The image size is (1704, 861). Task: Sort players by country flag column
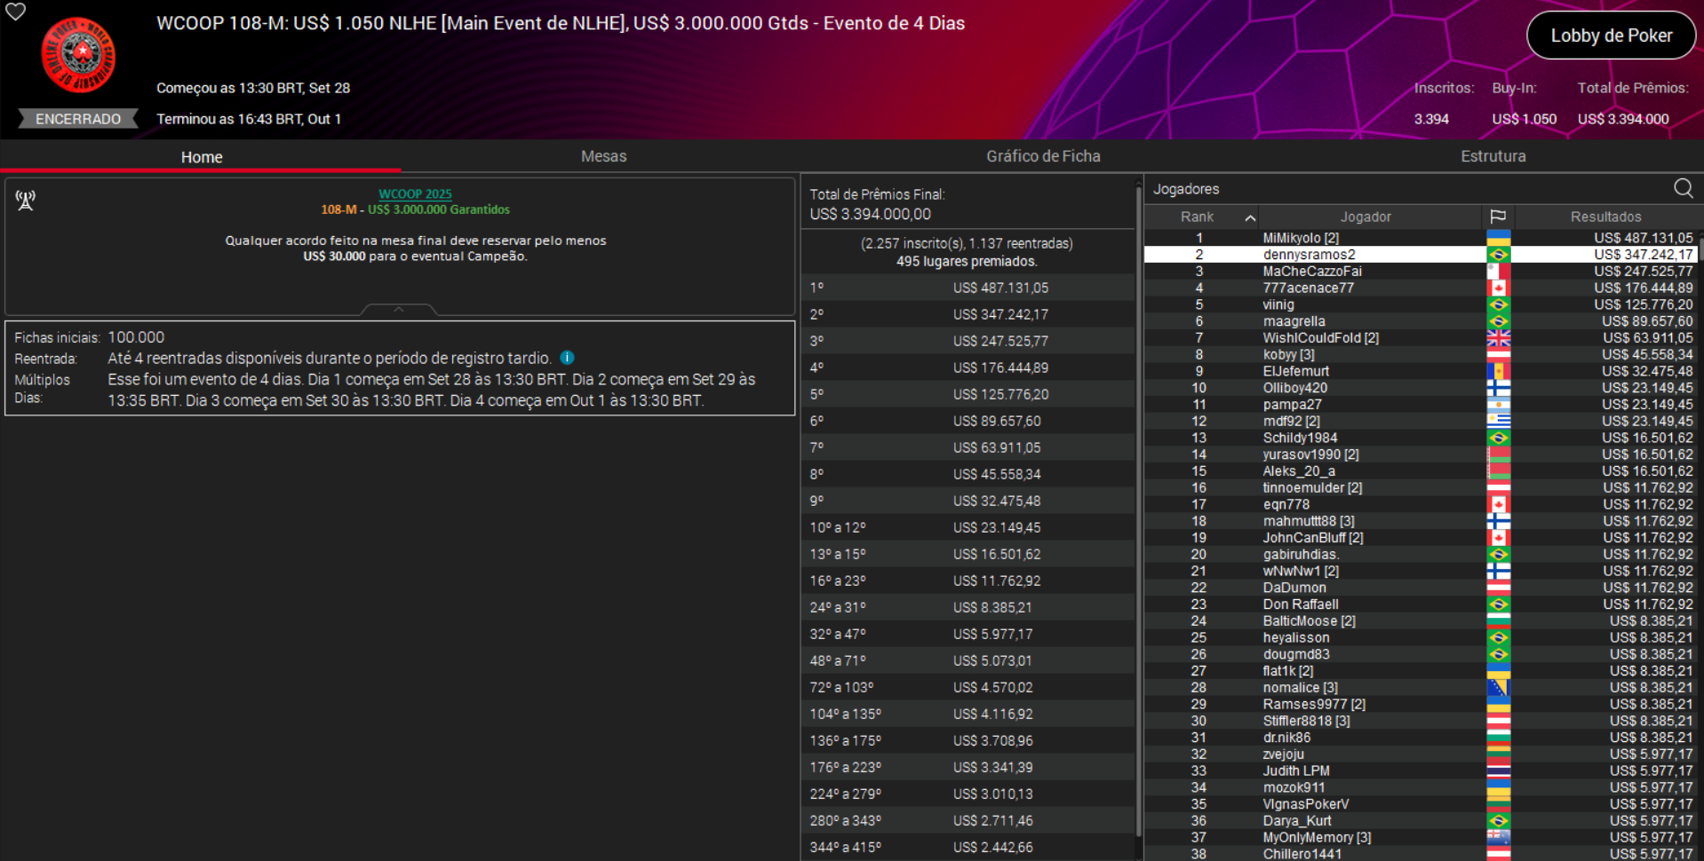(x=1498, y=217)
